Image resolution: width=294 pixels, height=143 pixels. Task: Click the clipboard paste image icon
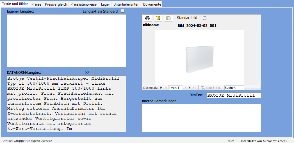pos(168,18)
